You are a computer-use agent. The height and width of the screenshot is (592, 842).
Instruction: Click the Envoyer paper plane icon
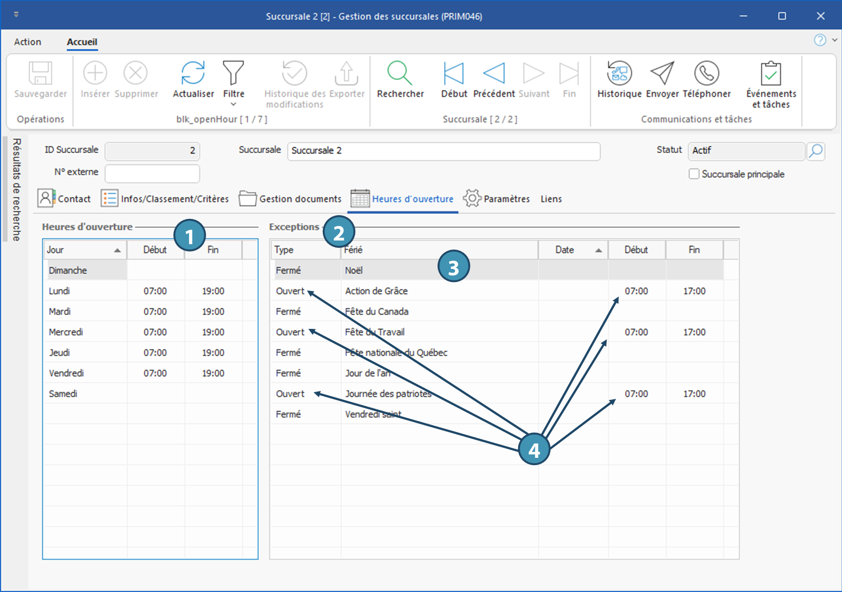tap(662, 73)
